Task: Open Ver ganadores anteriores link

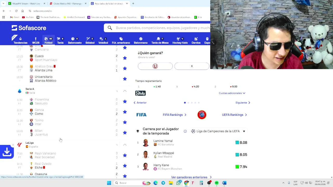Action: tap(191, 177)
